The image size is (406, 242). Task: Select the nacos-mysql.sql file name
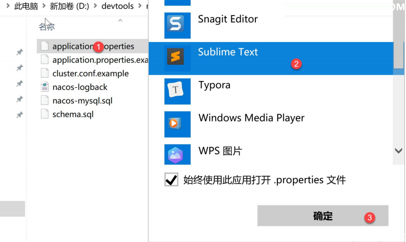[82, 101]
